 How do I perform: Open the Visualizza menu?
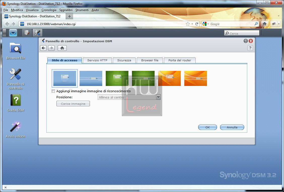[x=32, y=10]
